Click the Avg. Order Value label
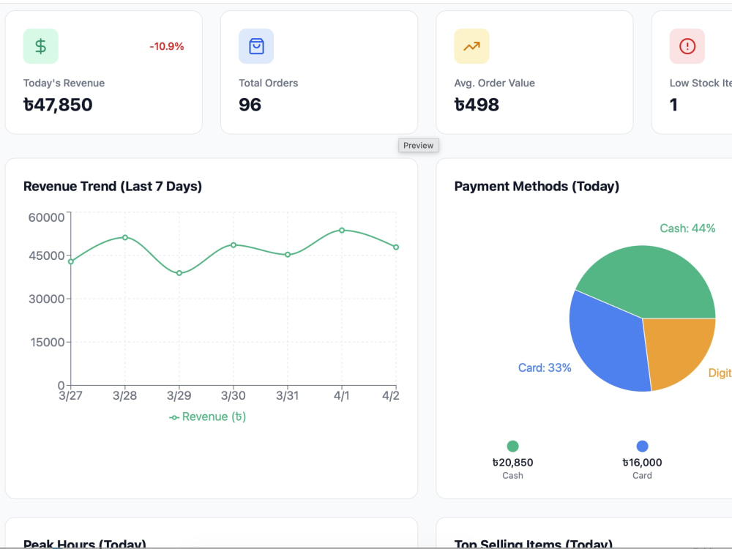 (x=494, y=83)
